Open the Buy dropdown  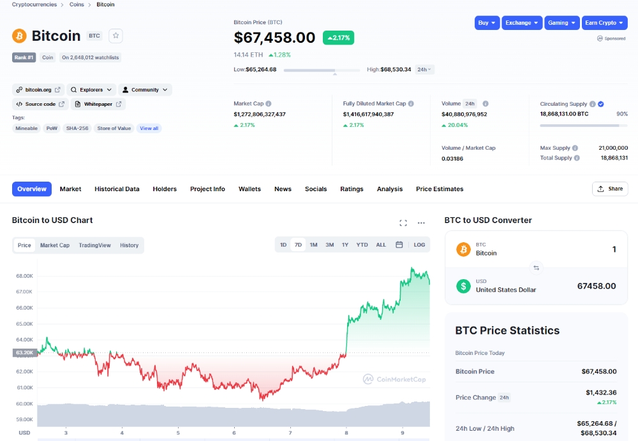[487, 23]
